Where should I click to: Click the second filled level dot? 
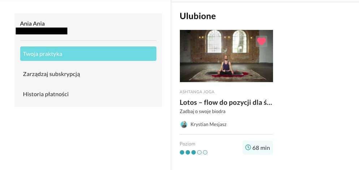188,152
